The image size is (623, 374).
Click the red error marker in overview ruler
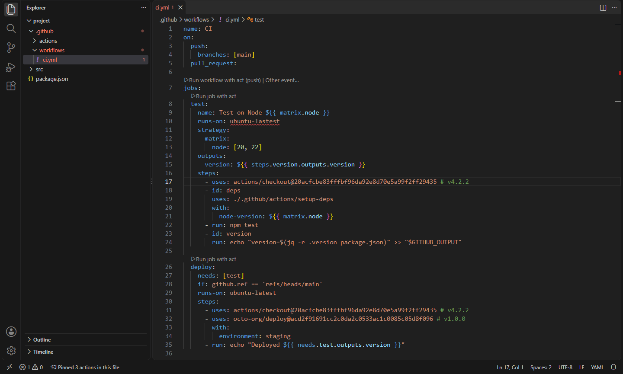pos(620,73)
